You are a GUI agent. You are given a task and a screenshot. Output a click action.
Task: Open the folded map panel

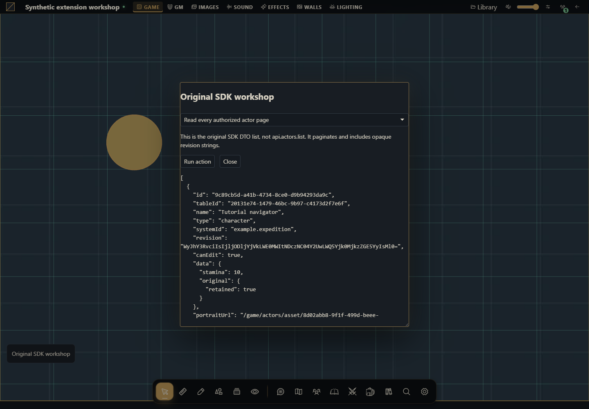[x=299, y=392]
